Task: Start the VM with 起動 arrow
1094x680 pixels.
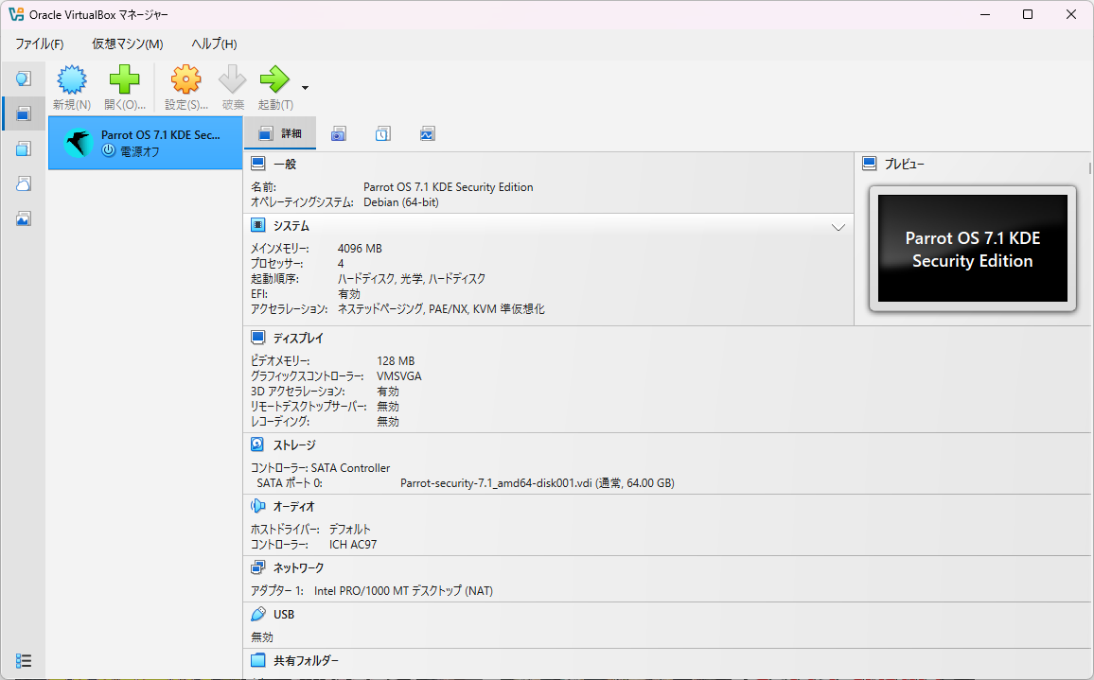Action: (274, 79)
